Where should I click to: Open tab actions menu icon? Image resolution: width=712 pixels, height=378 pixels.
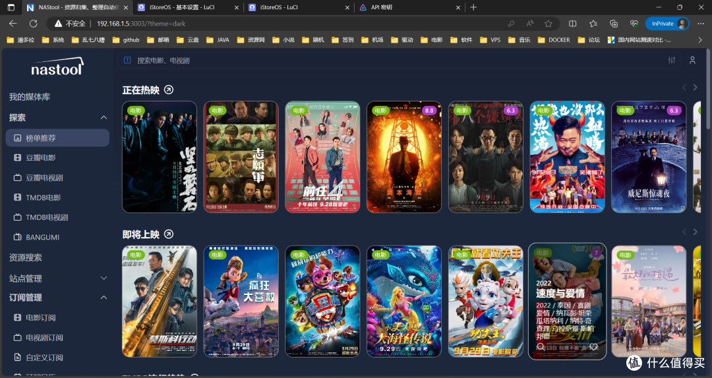pyautogui.click(x=11, y=7)
